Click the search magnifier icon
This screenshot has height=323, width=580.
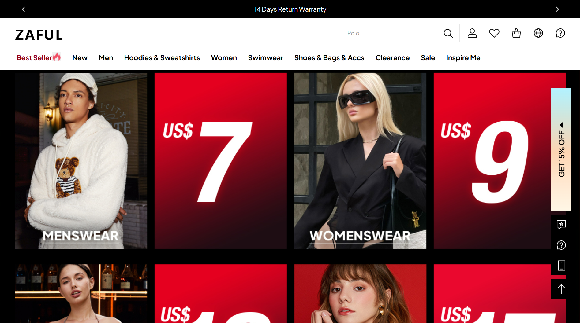[448, 33]
